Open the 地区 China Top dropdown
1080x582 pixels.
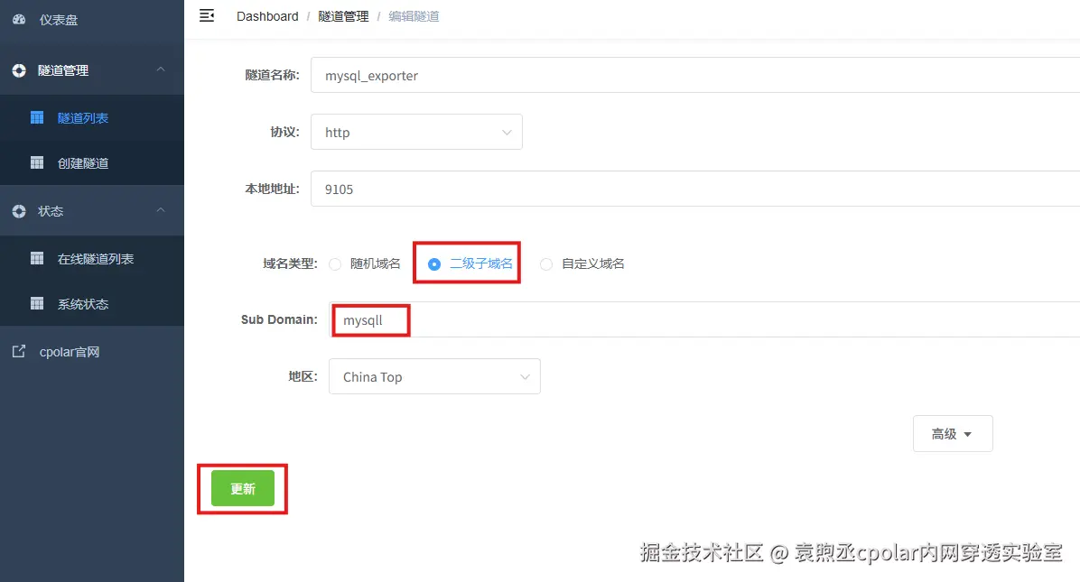[x=434, y=376]
